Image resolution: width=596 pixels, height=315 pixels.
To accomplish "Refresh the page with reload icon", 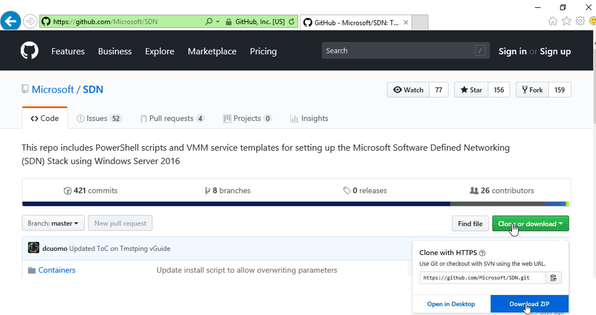I will (x=292, y=22).
